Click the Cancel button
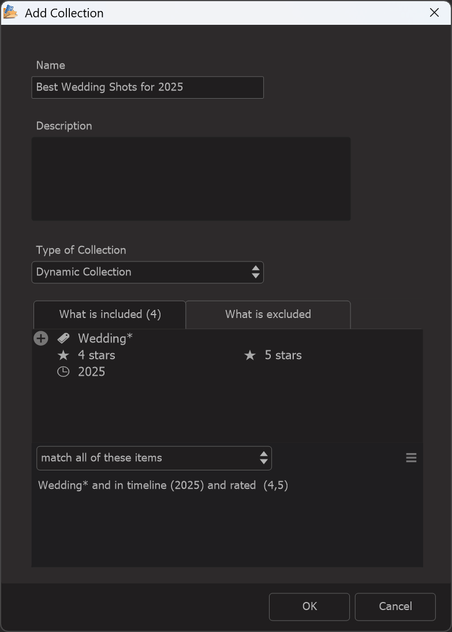Screen dimensions: 452x632 coord(395,607)
